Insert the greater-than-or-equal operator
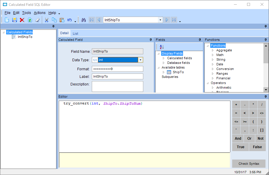The height and width of the screenshot is (175, 269). (245, 122)
